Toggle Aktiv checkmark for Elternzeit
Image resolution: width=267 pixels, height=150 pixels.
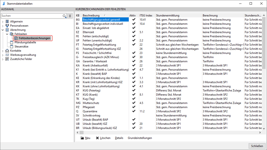(133, 32)
